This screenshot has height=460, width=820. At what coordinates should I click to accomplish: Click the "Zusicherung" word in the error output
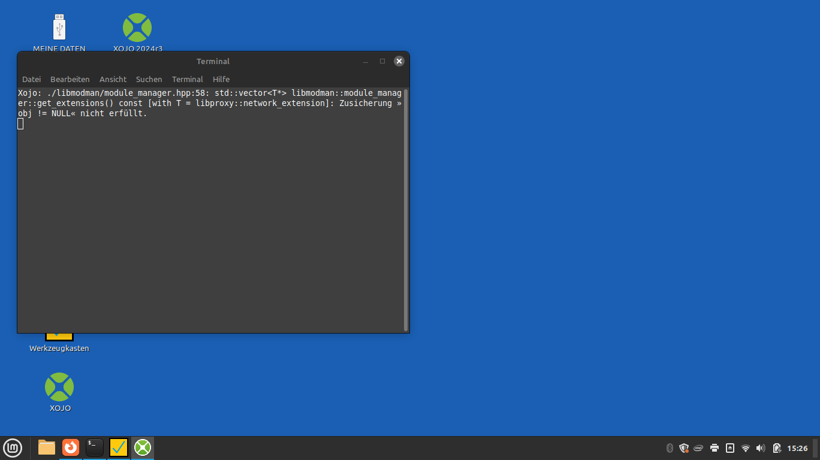pyautogui.click(x=365, y=103)
